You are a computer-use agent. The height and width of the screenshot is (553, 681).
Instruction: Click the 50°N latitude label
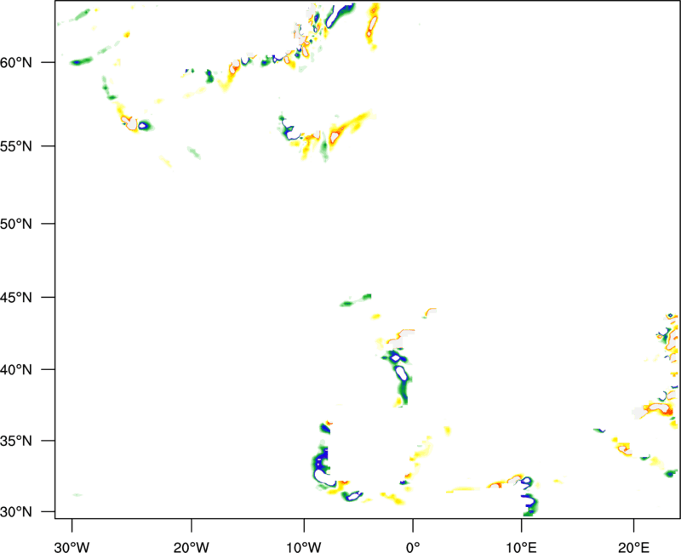pyautogui.click(x=16, y=225)
